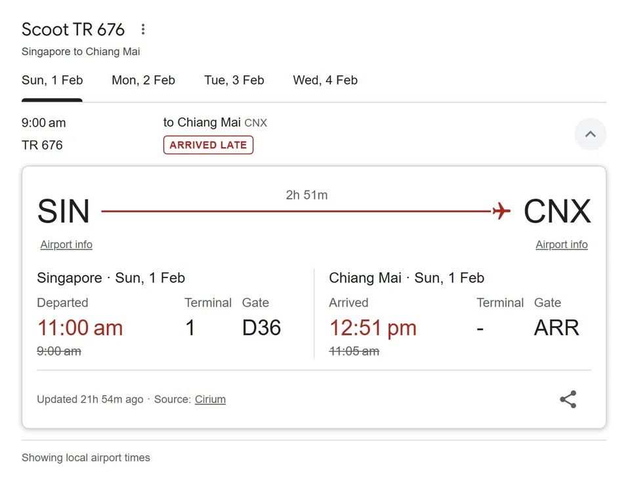Image resolution: width=630 pixels, height=481 pixels.
Task: Click the 2h 51m flight duration label
Action: 306,195
